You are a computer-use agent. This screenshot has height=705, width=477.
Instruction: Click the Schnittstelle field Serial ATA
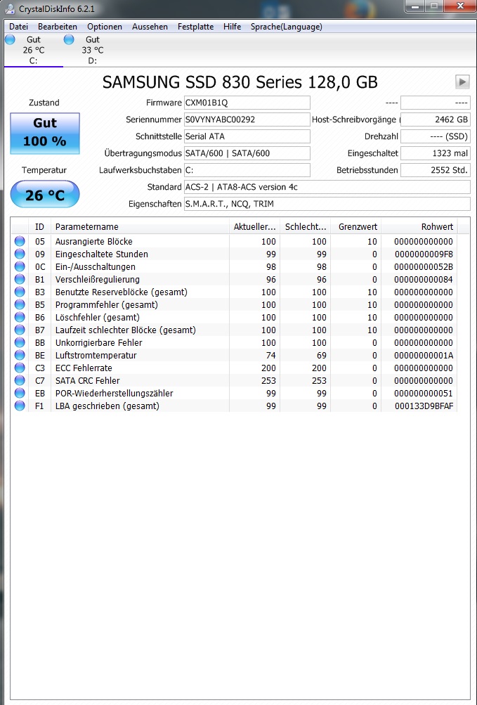(x=247, y=136)
